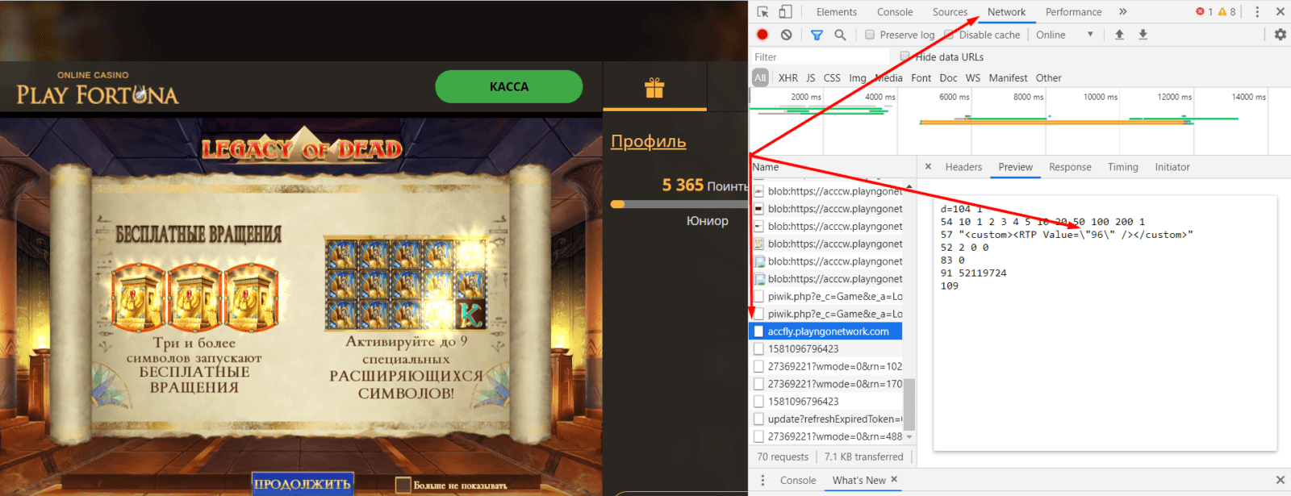Click the points progress bar under 5 365
The image size is (1291, 496).
[679, 204]
